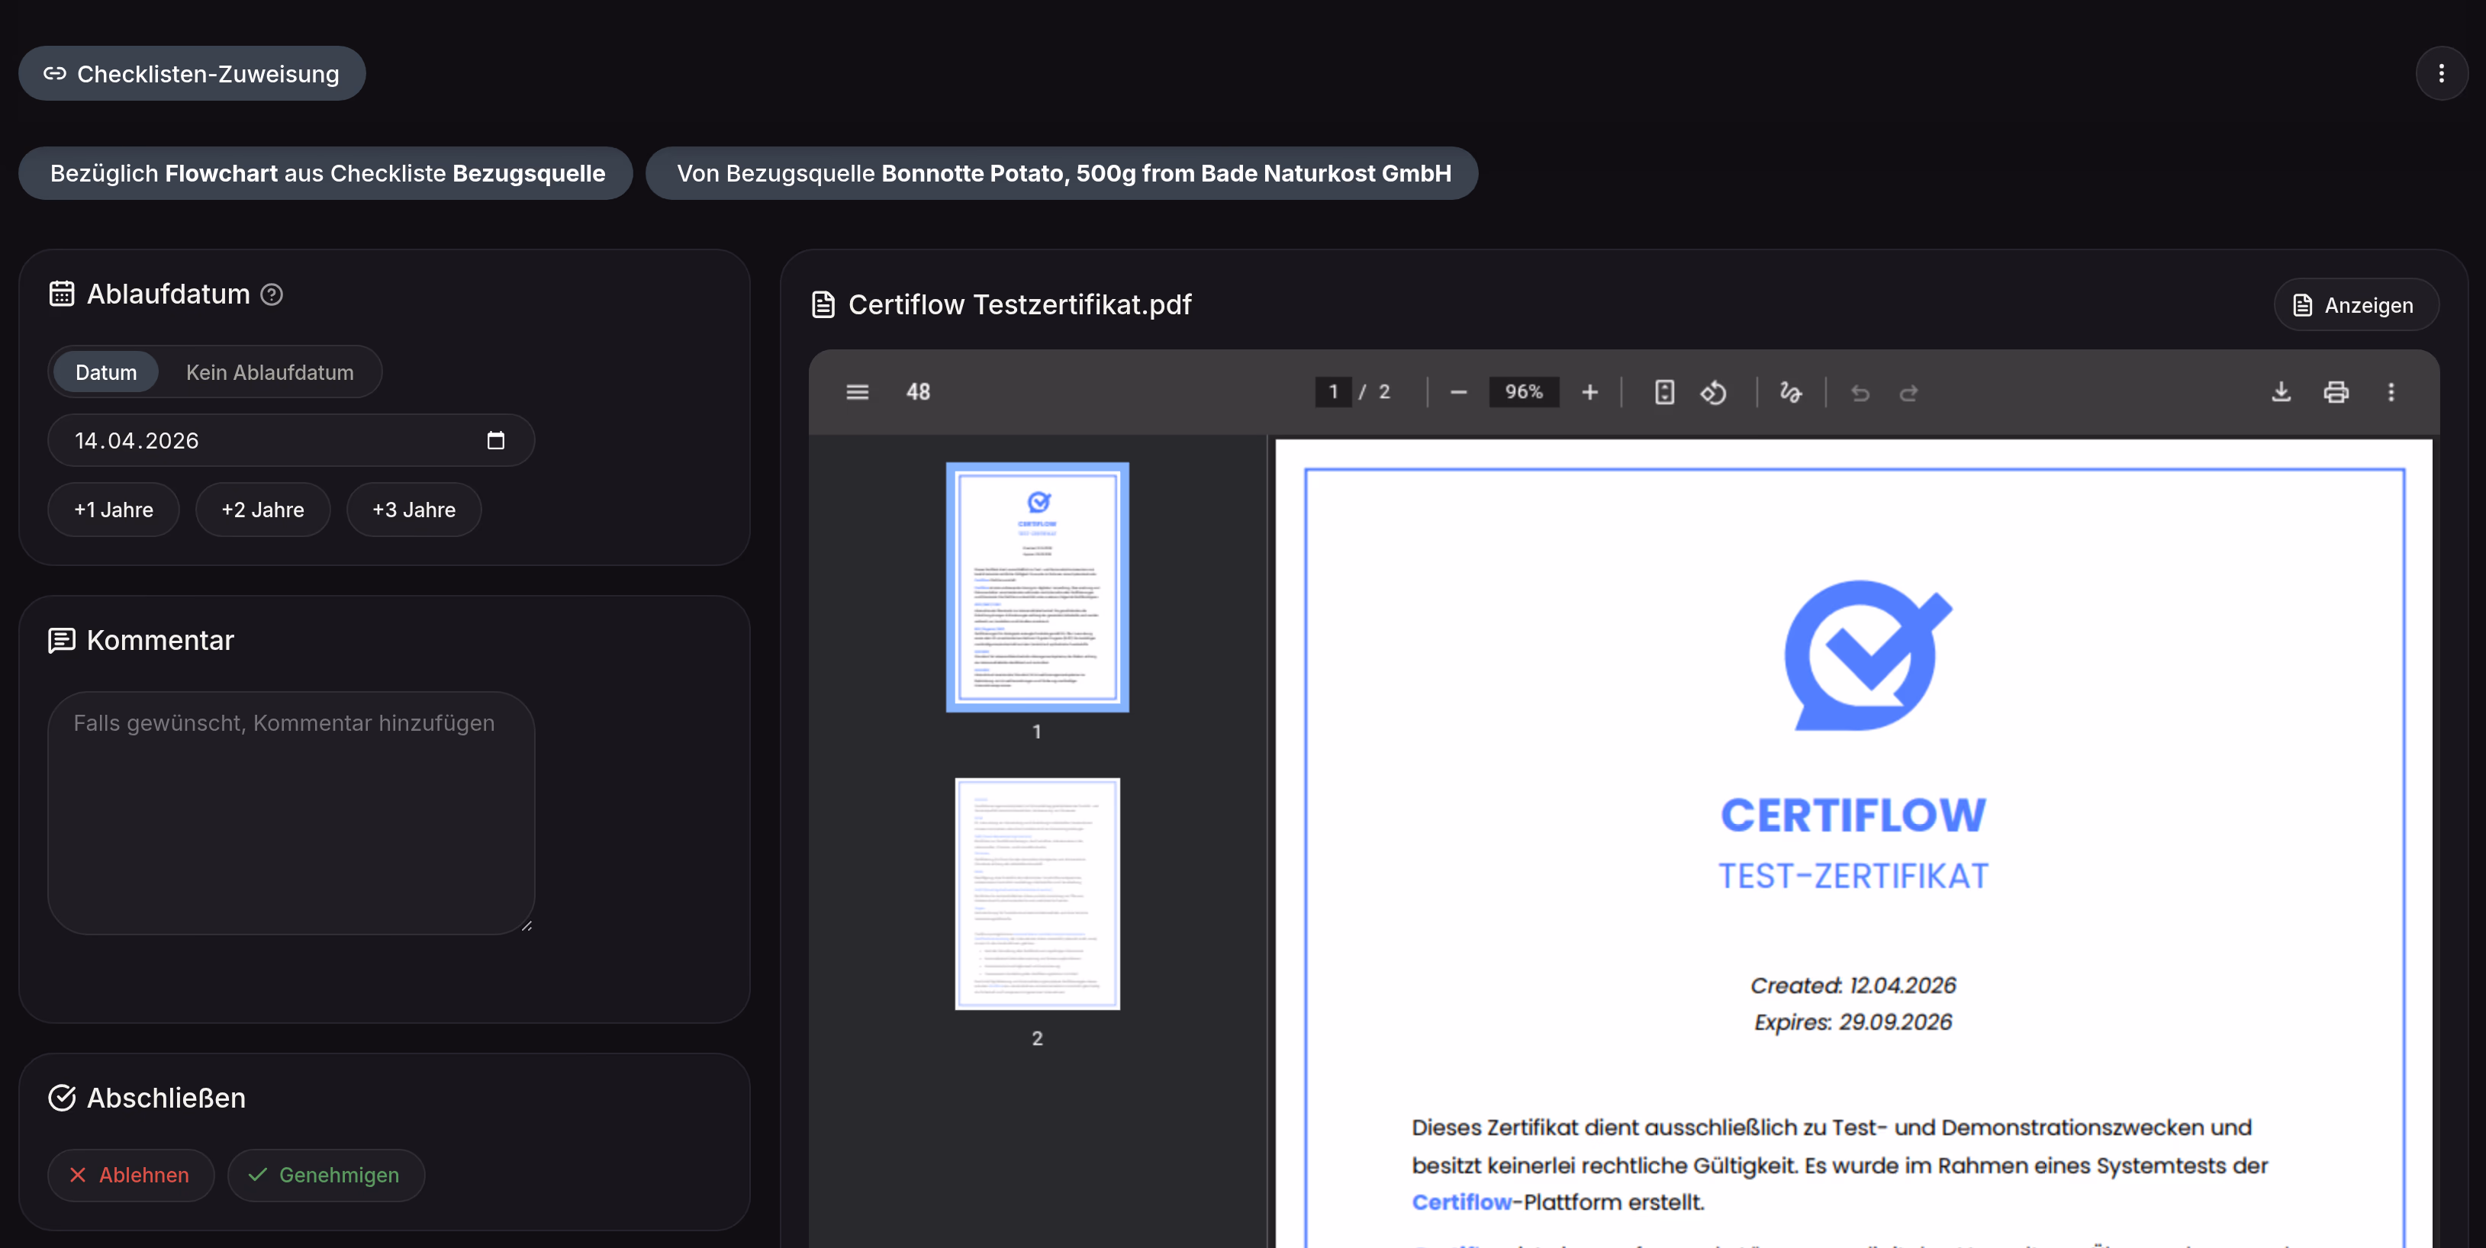This screenshot has width=2486, height=1248.
Task: Click the +1 Jahre button
Action: (x=114, y=510)
